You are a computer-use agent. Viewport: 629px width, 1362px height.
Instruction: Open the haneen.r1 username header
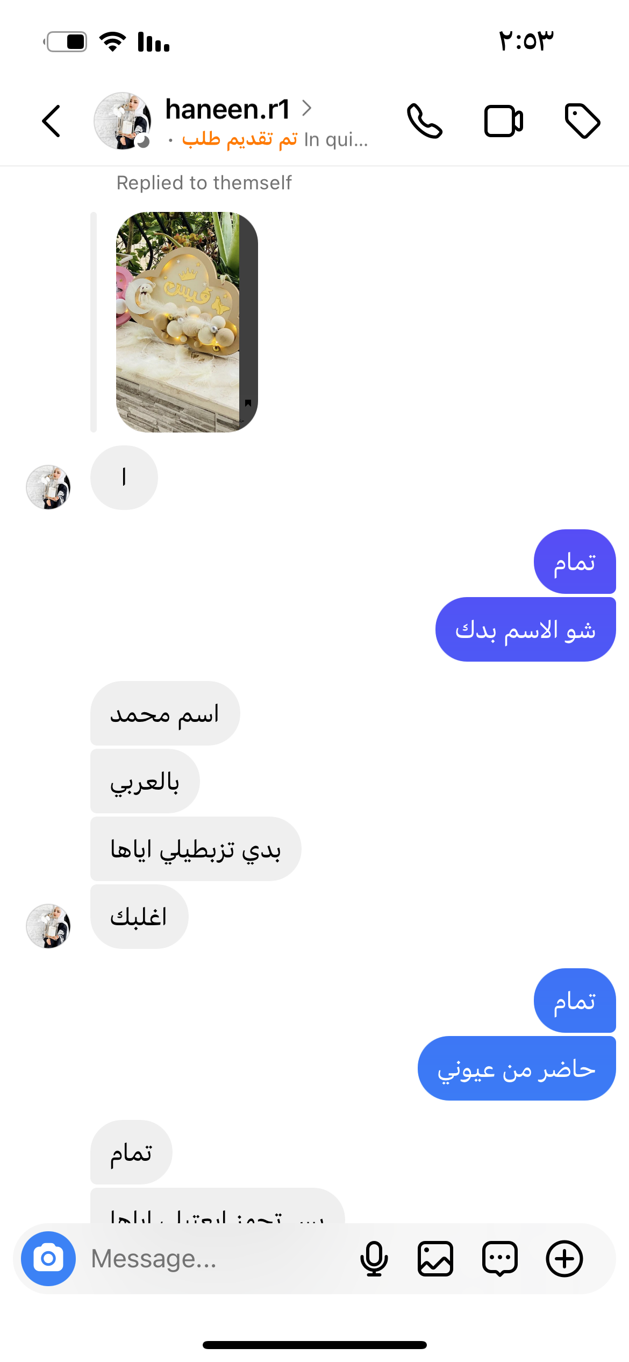pos(228,109)
